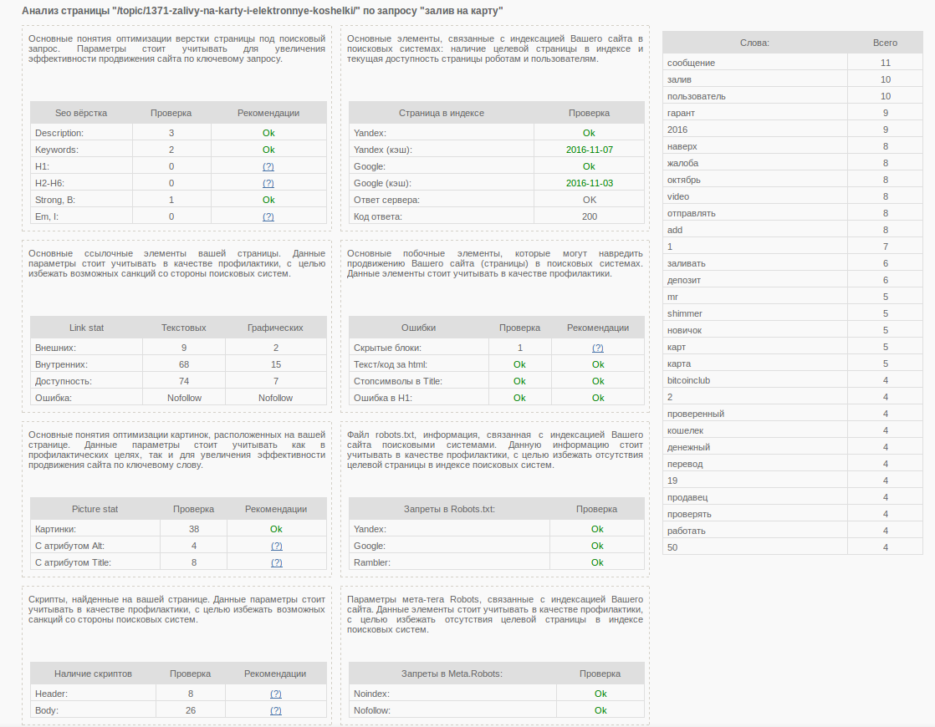Click the 'Link stat' table header

click(86, 328)
